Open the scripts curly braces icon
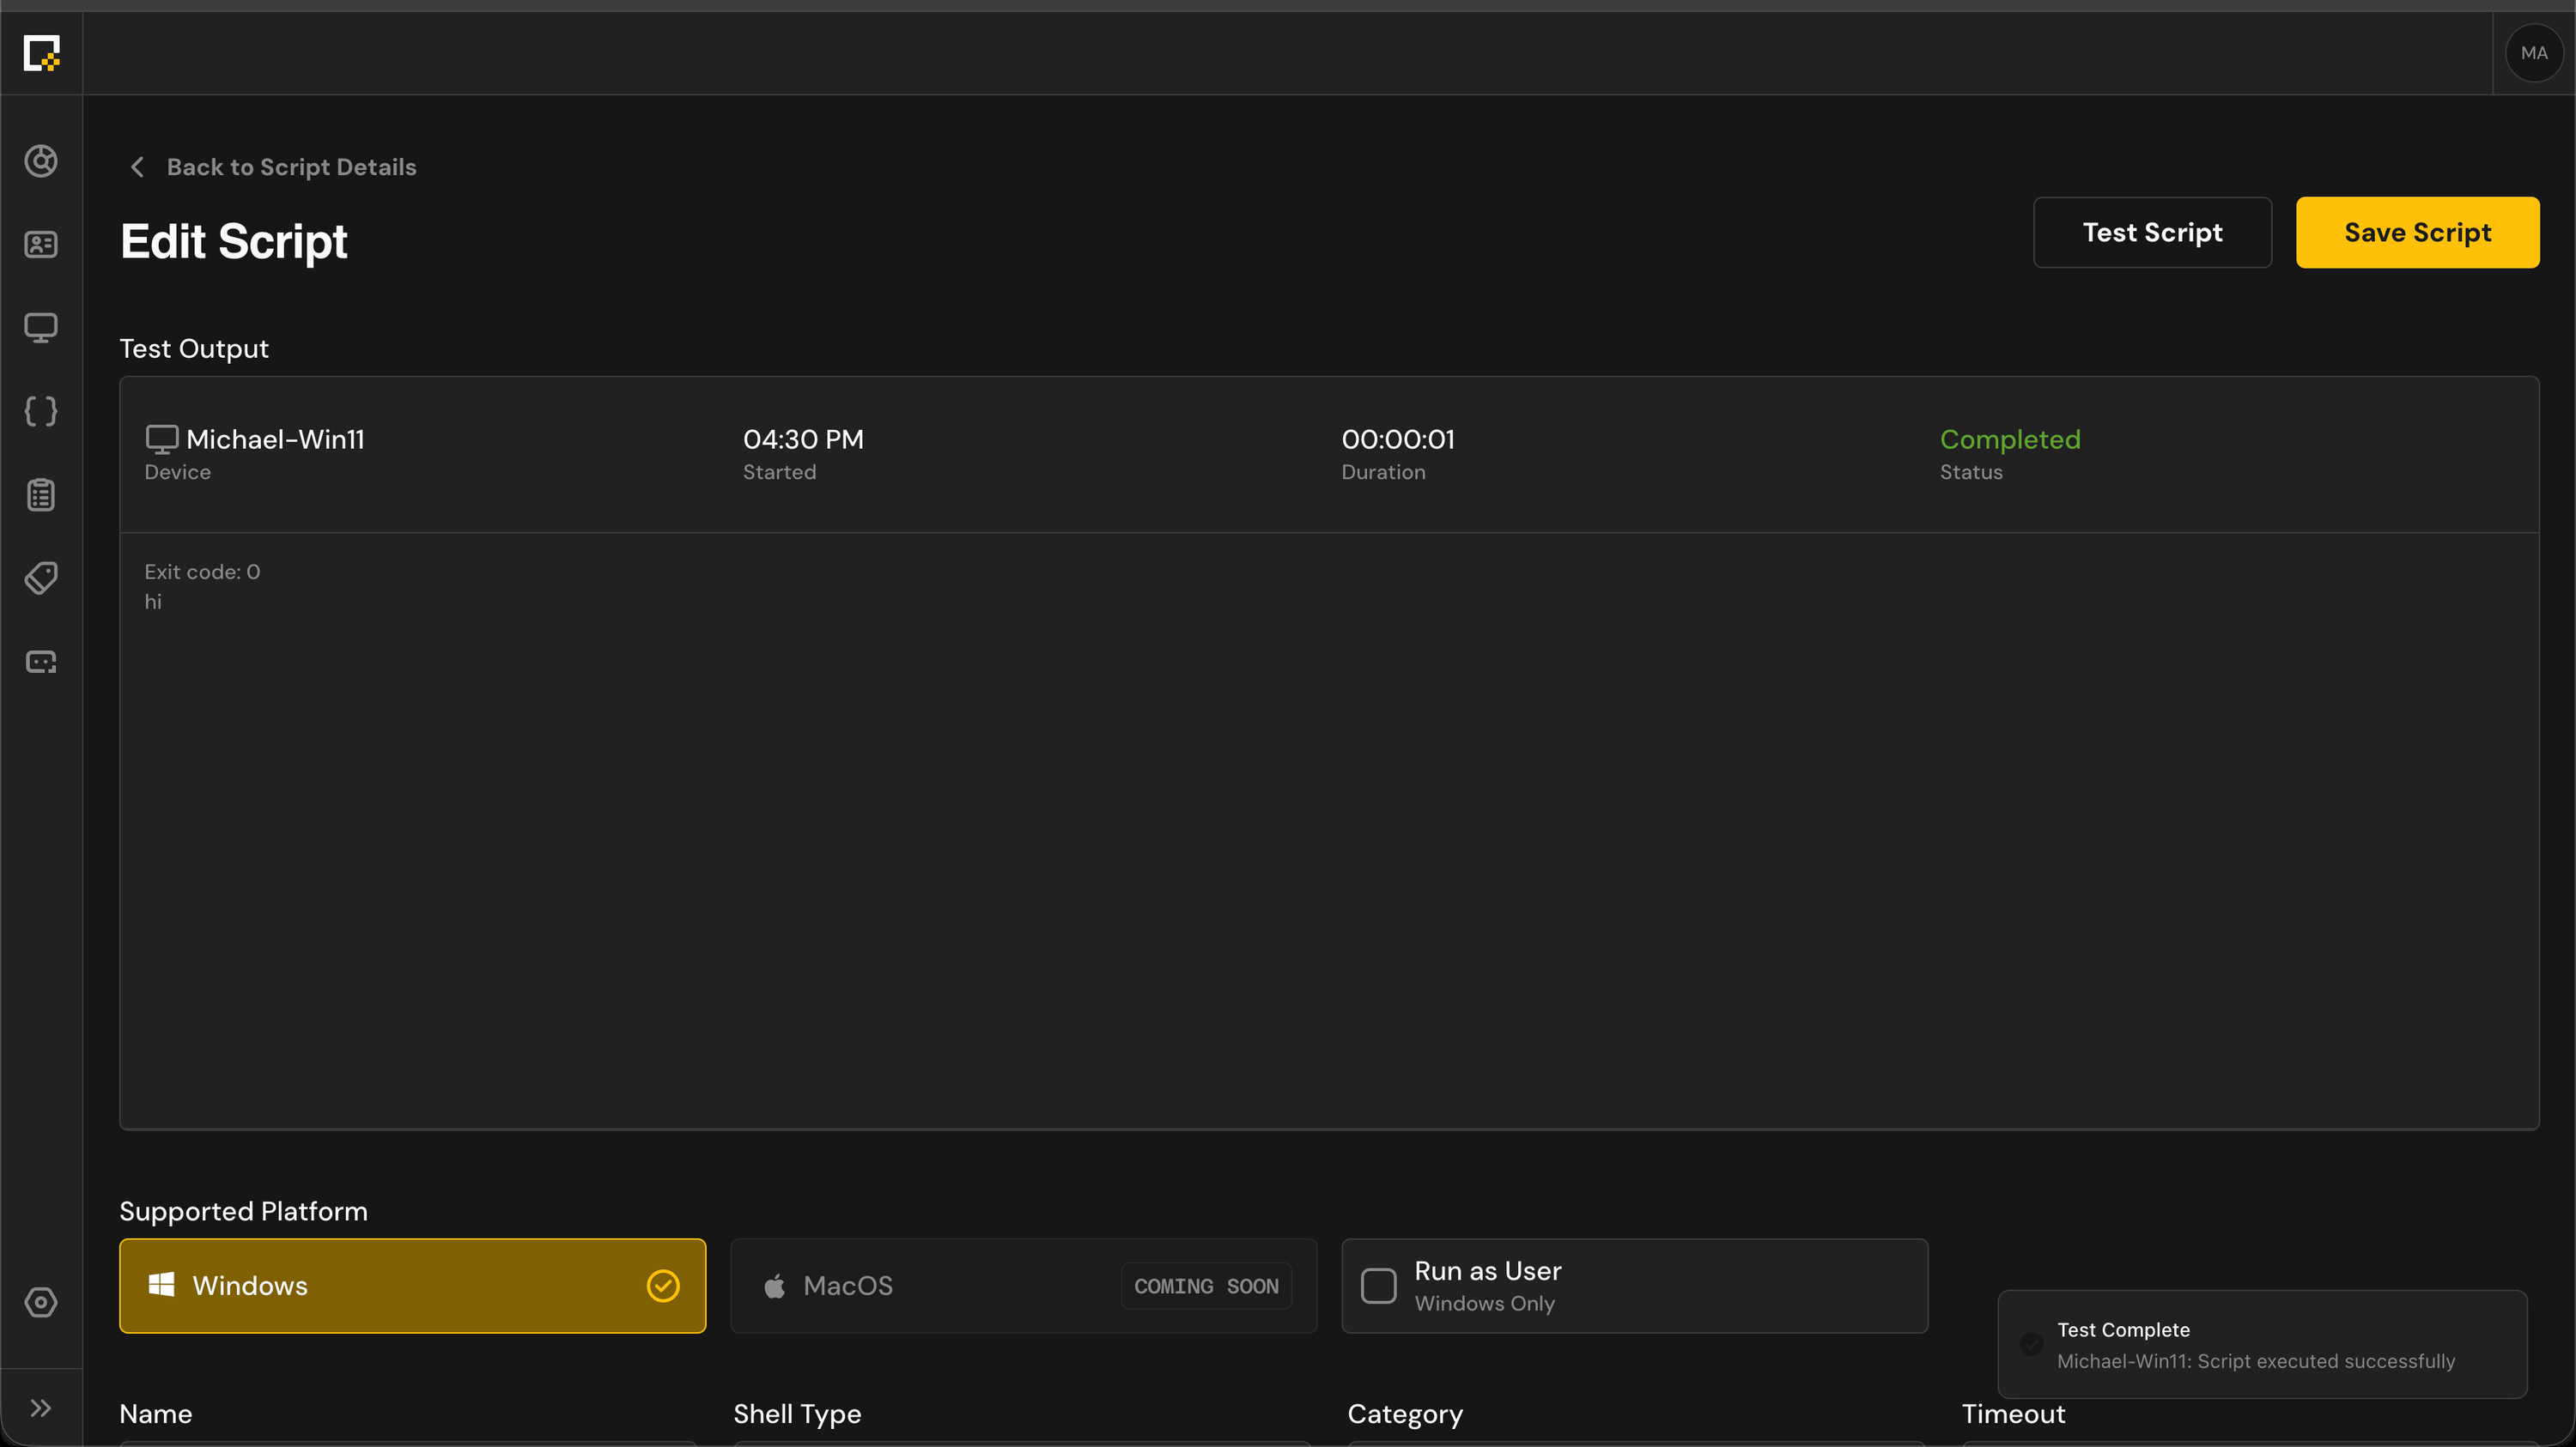The image size is (2576, 1447). (x=41, y=411)
